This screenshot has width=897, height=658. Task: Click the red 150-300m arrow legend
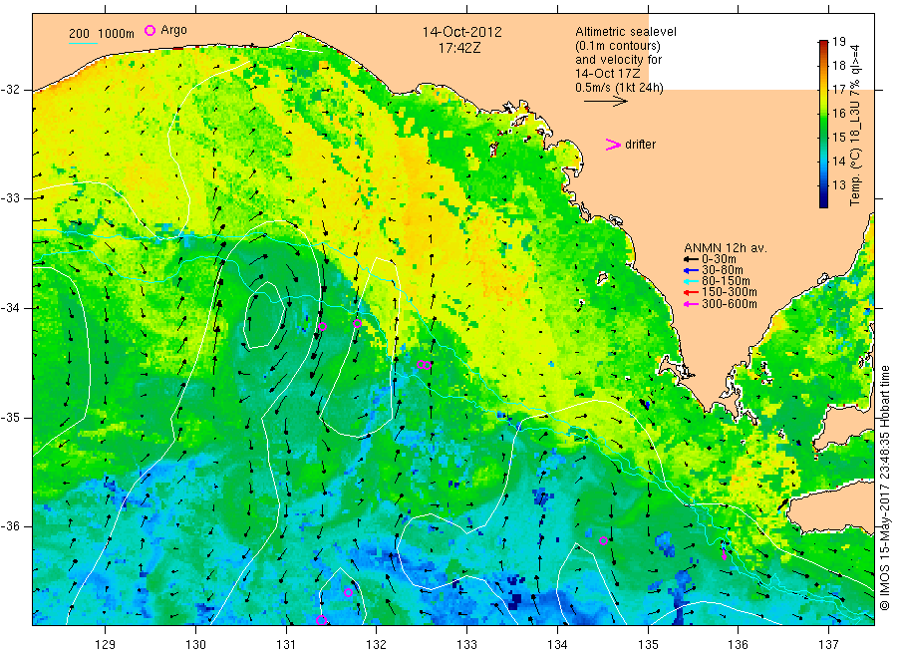(x=691, y=292)
